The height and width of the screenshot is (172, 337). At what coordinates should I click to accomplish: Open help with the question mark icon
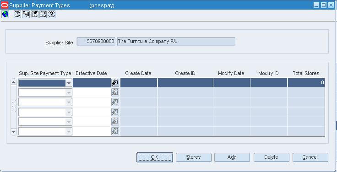52,14
